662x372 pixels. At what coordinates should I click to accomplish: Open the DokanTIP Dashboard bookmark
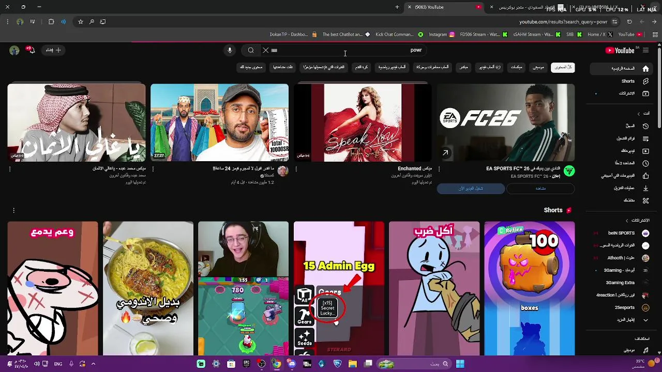293,35
